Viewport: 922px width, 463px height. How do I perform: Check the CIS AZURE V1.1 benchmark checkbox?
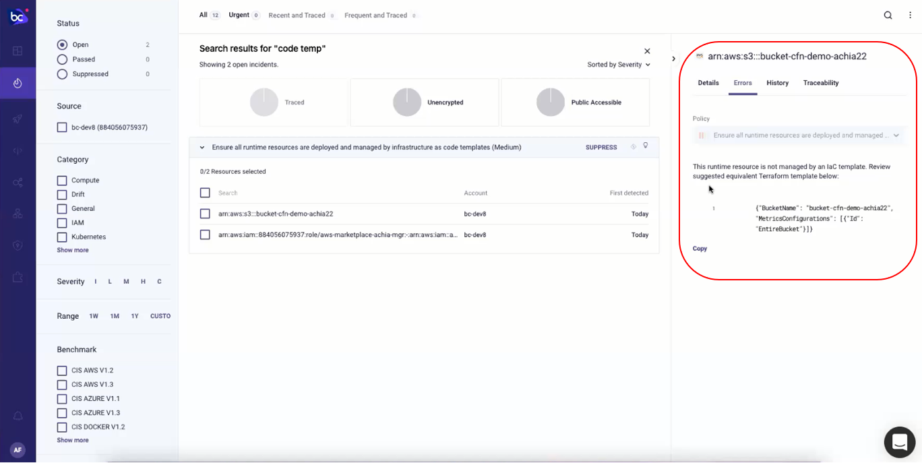point(62,399)
